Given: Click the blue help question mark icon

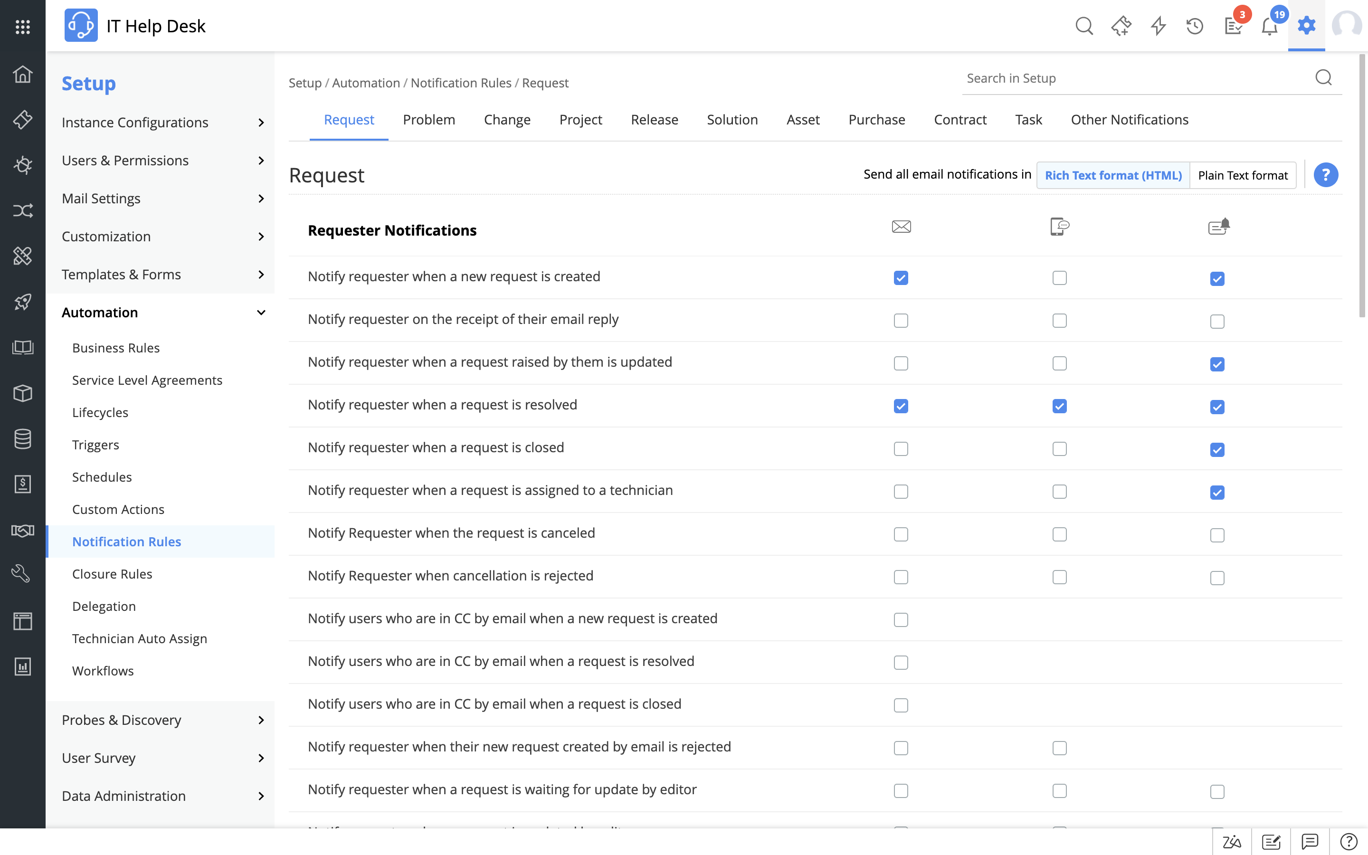Looking at the screenshot, I should tap(1325, 175).
